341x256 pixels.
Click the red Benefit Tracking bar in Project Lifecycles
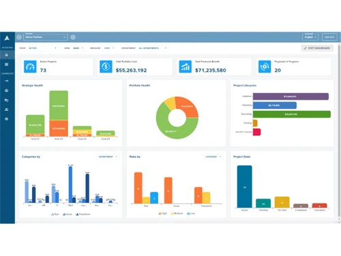point(256,132)
